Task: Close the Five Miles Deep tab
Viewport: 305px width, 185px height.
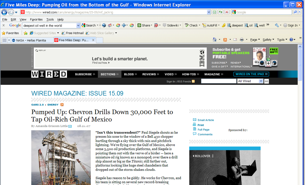Action: pos(93,40)
